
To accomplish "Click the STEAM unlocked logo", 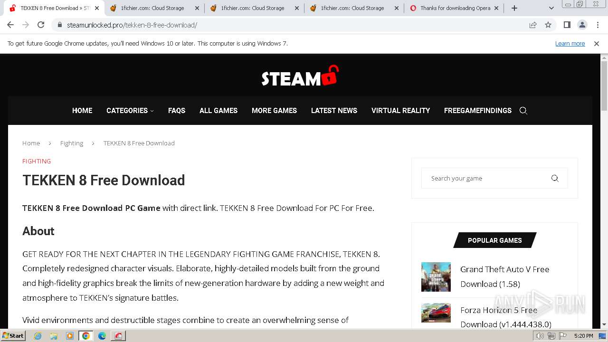I will (300, 76).
